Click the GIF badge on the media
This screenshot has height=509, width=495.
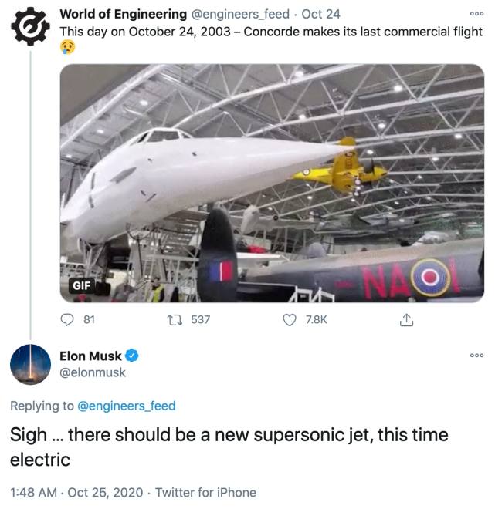pos(82,285)
